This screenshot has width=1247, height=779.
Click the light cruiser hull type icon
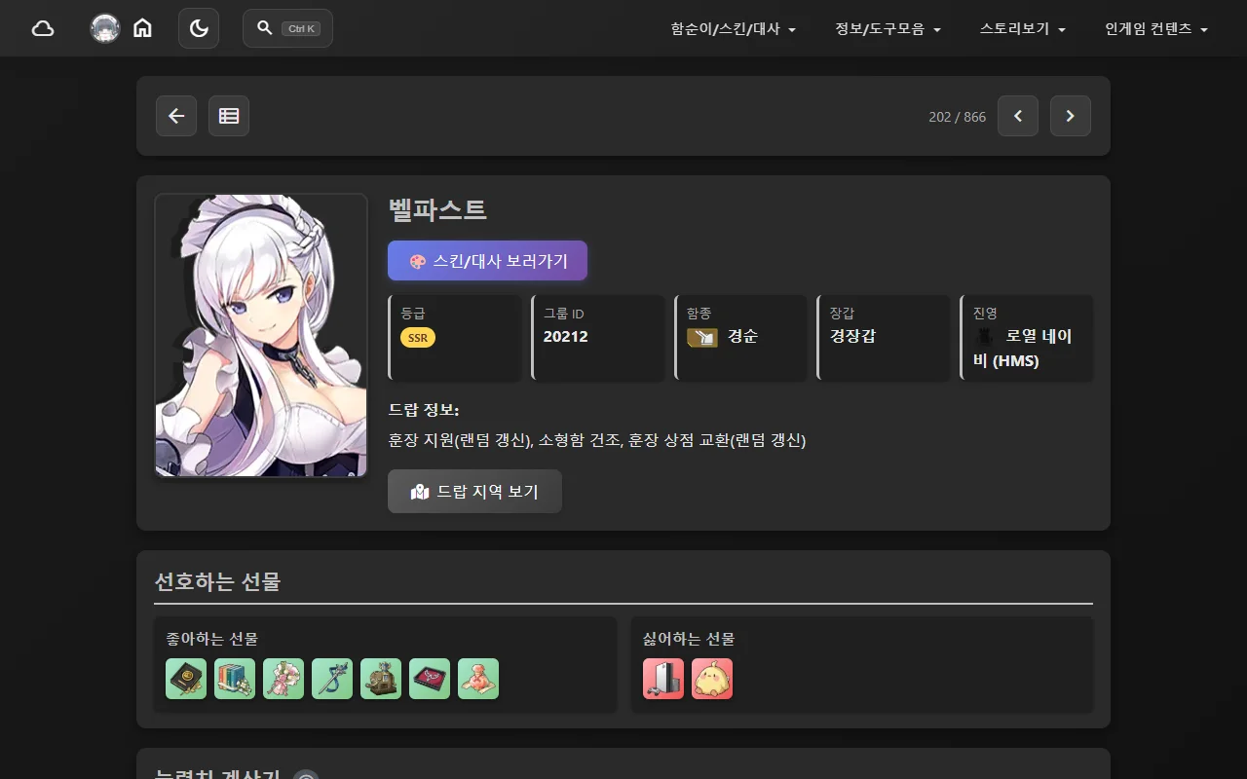pos(702,337)
